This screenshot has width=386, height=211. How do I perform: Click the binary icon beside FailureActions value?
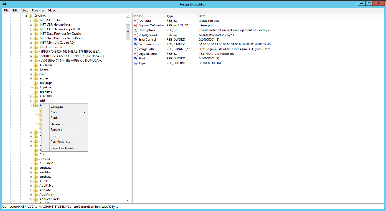tap(136, 44)
